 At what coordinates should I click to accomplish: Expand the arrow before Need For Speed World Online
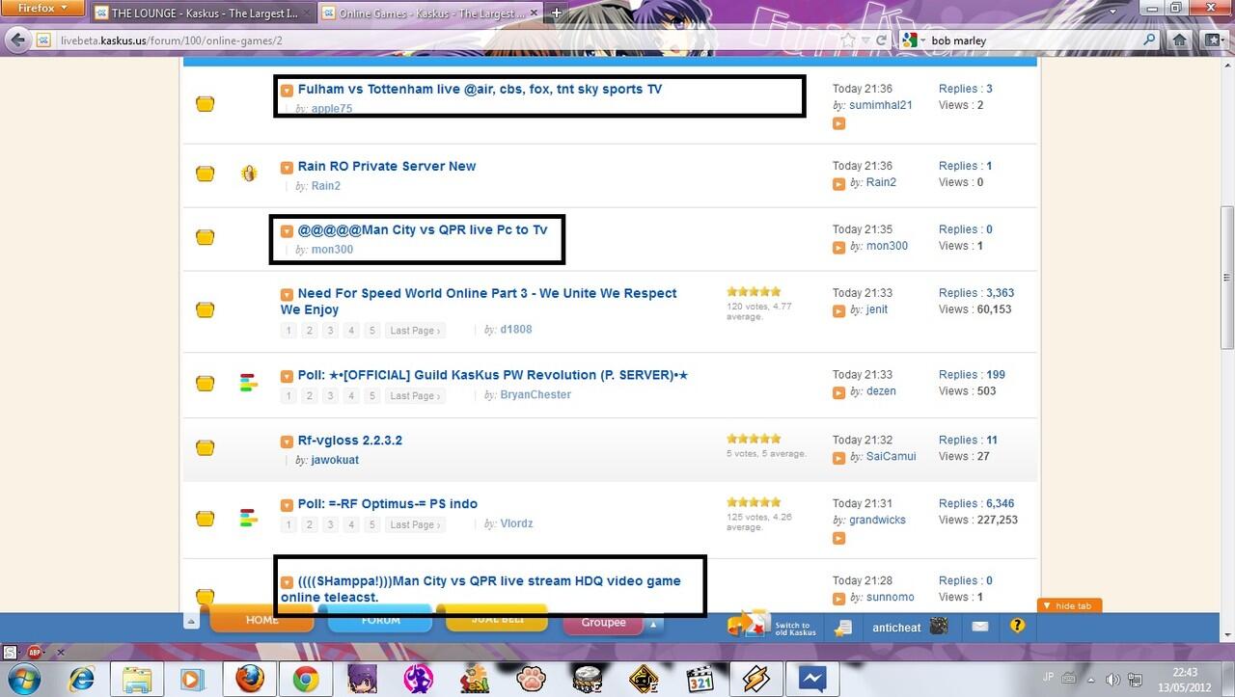tap(287, 294)
